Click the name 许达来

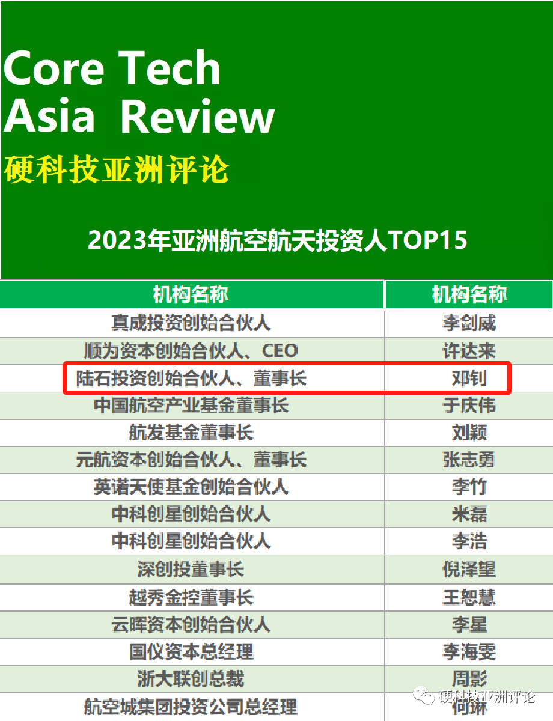469,350
